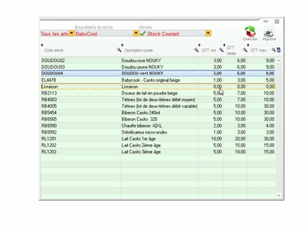Click QTT min 2,00 of RB8990
This screenshot has height=230, width=307.
(217, 126)
